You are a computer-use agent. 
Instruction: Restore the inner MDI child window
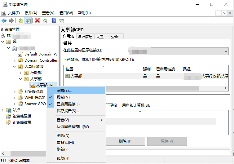click(224, 13)
